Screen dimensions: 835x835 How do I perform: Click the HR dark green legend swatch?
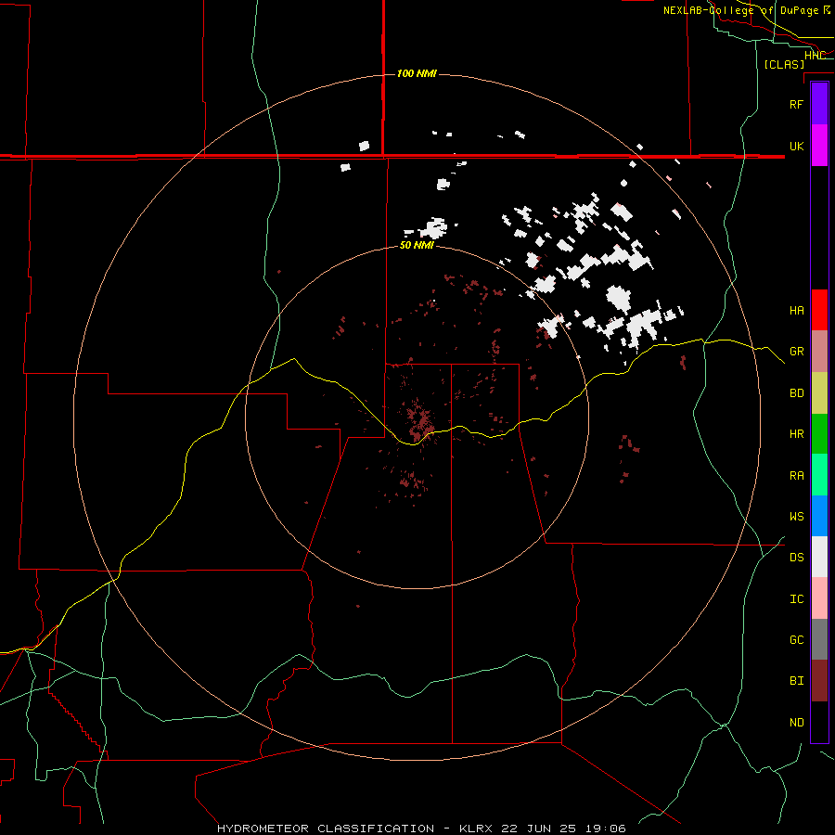819,434
